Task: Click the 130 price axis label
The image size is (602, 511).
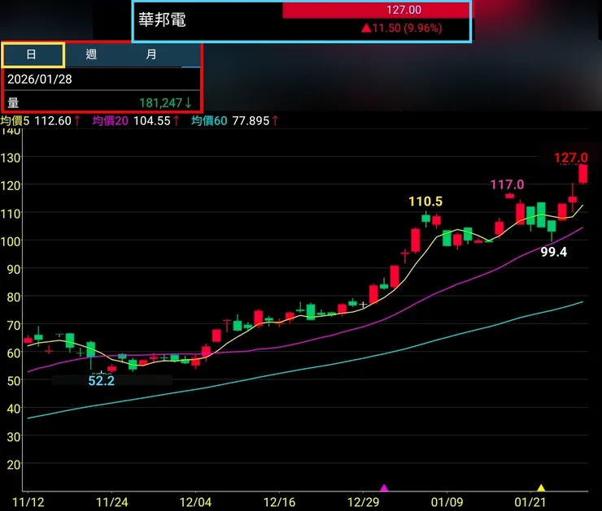Action: 11,158
